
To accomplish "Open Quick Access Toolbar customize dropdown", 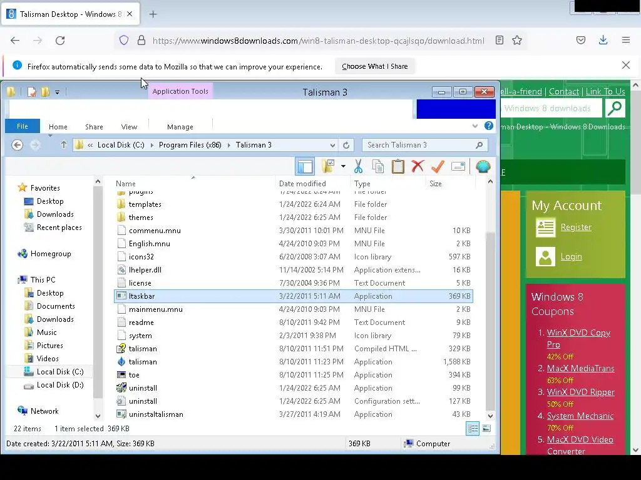I will (57, 92).
